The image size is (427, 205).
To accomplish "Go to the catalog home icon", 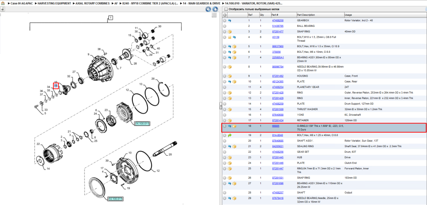I will (x=2, y=3).
